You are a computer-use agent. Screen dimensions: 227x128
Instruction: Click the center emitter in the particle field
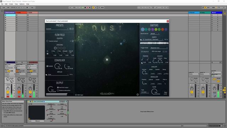point(107,59)
